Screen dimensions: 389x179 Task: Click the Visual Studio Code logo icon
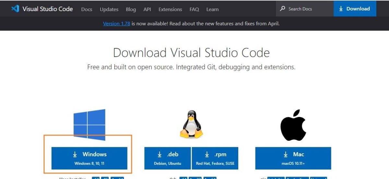tap(15, 9)
